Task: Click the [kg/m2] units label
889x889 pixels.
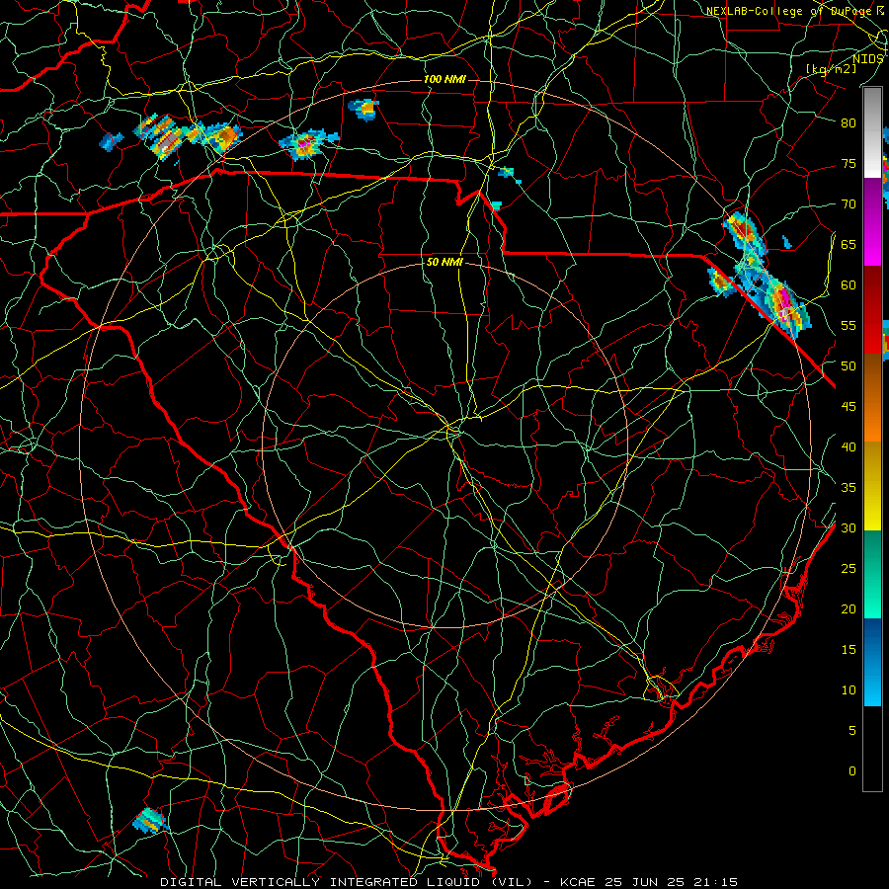Action: (x=831, y=69)
